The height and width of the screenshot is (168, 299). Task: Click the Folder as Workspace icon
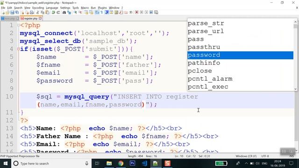coord(126,13)
